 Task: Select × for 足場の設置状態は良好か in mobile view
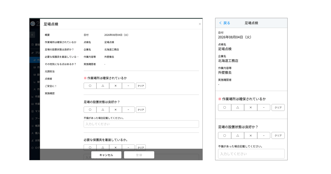coord(251,136)
